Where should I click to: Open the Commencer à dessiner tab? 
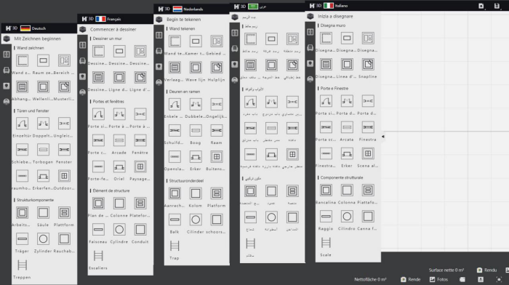pos(113,29)
